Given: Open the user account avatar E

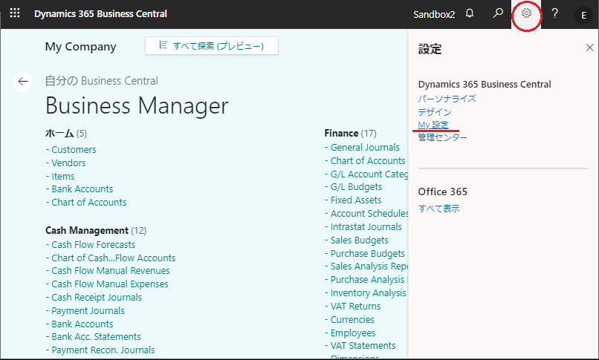Looking at the screenshot, I should pyautogui.click(x=583, y=16).
